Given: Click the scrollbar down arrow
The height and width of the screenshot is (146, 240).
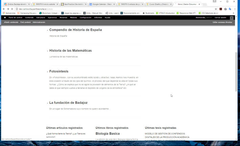Looking at the screenshot, I should pos(236,139).
